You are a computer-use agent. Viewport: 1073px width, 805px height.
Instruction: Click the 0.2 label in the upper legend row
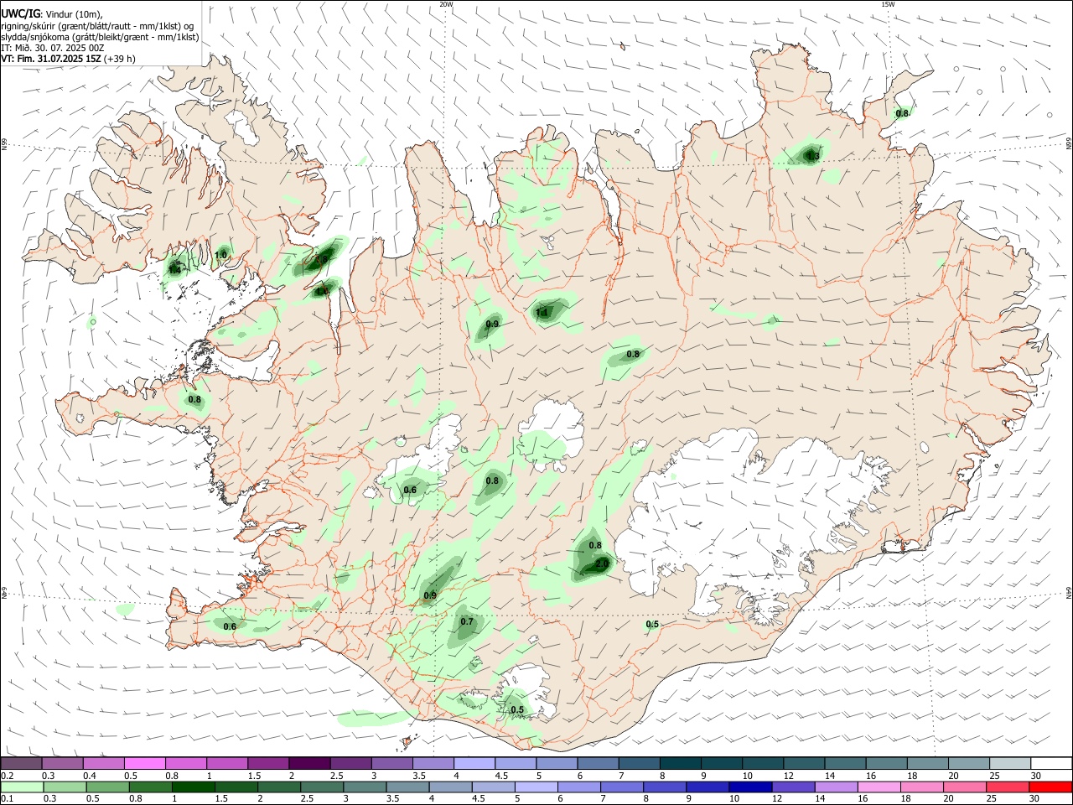point(8,776)
